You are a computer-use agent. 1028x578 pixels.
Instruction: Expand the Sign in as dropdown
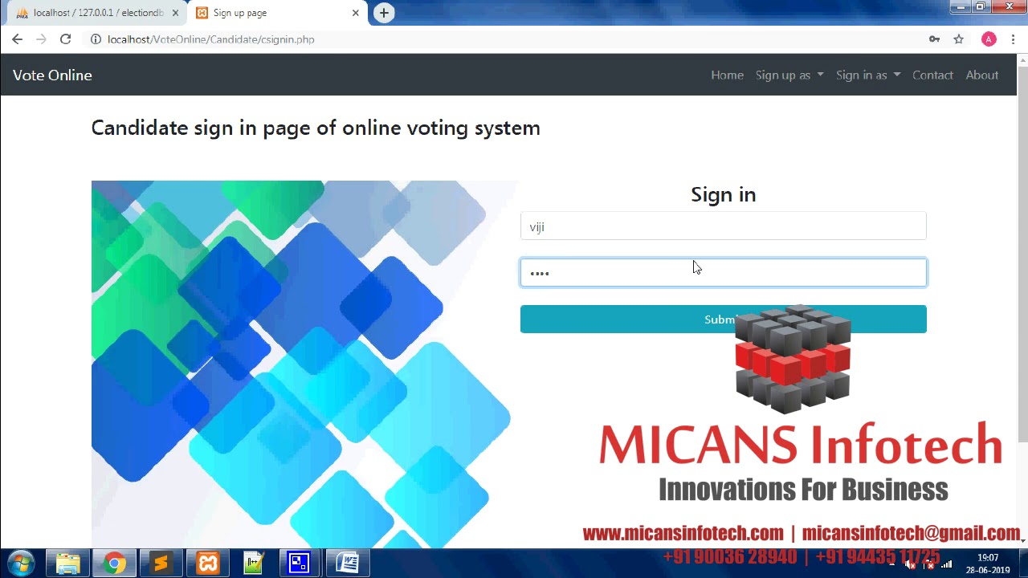[868, 75]
